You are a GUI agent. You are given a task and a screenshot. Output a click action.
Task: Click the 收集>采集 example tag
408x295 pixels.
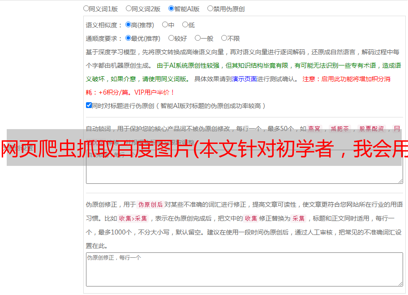133,218
